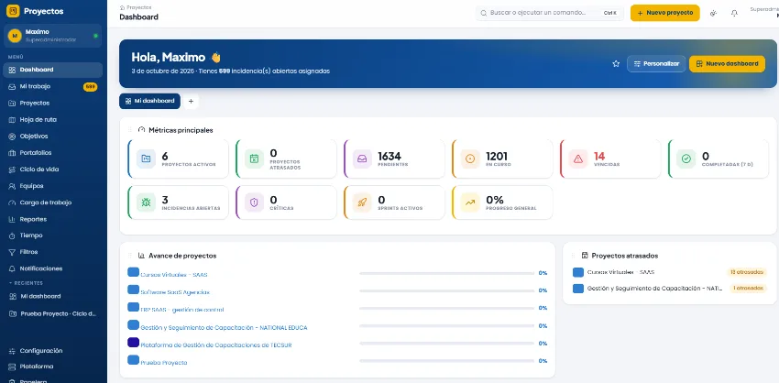Open Maximo user profile card

pos(52,35)
